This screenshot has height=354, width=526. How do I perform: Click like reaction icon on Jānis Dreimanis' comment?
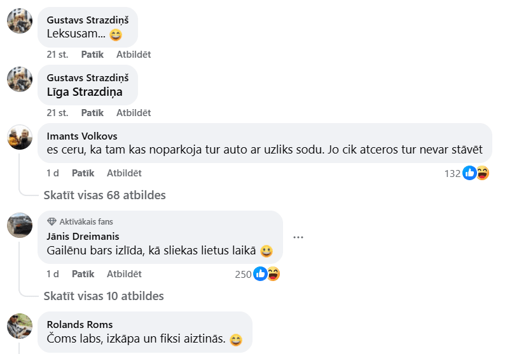(x=260, y=274)
